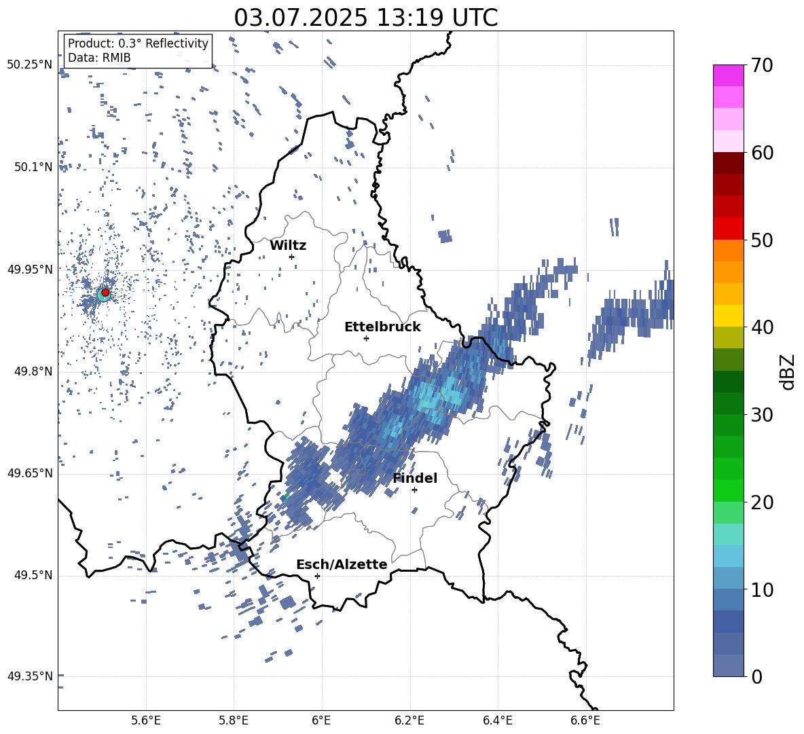Click the title '03.07.2025 13:19 UTC'

coord(365,18)
